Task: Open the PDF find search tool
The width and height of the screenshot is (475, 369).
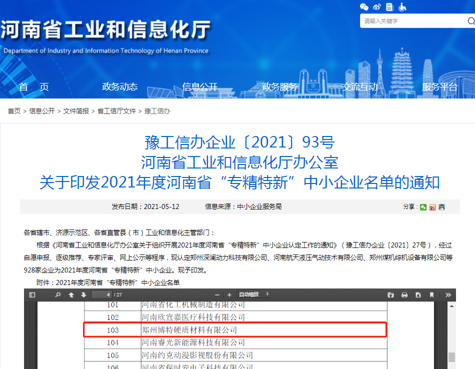Action: (x=58, y=295)
